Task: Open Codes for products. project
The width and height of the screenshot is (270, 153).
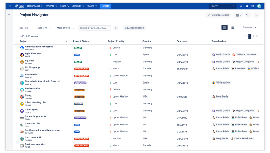Action: (x=36, y=116)
